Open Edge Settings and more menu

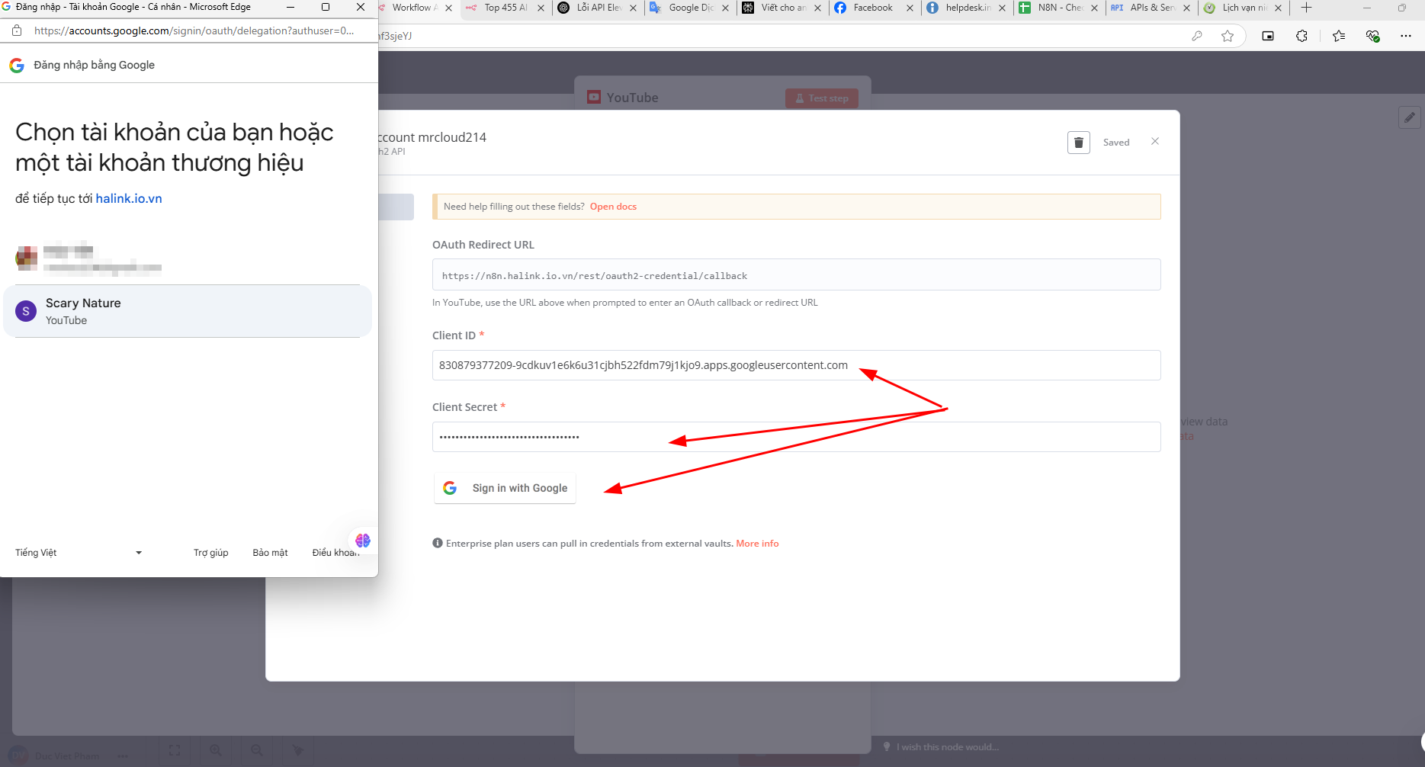click(x=1406, y=36)
